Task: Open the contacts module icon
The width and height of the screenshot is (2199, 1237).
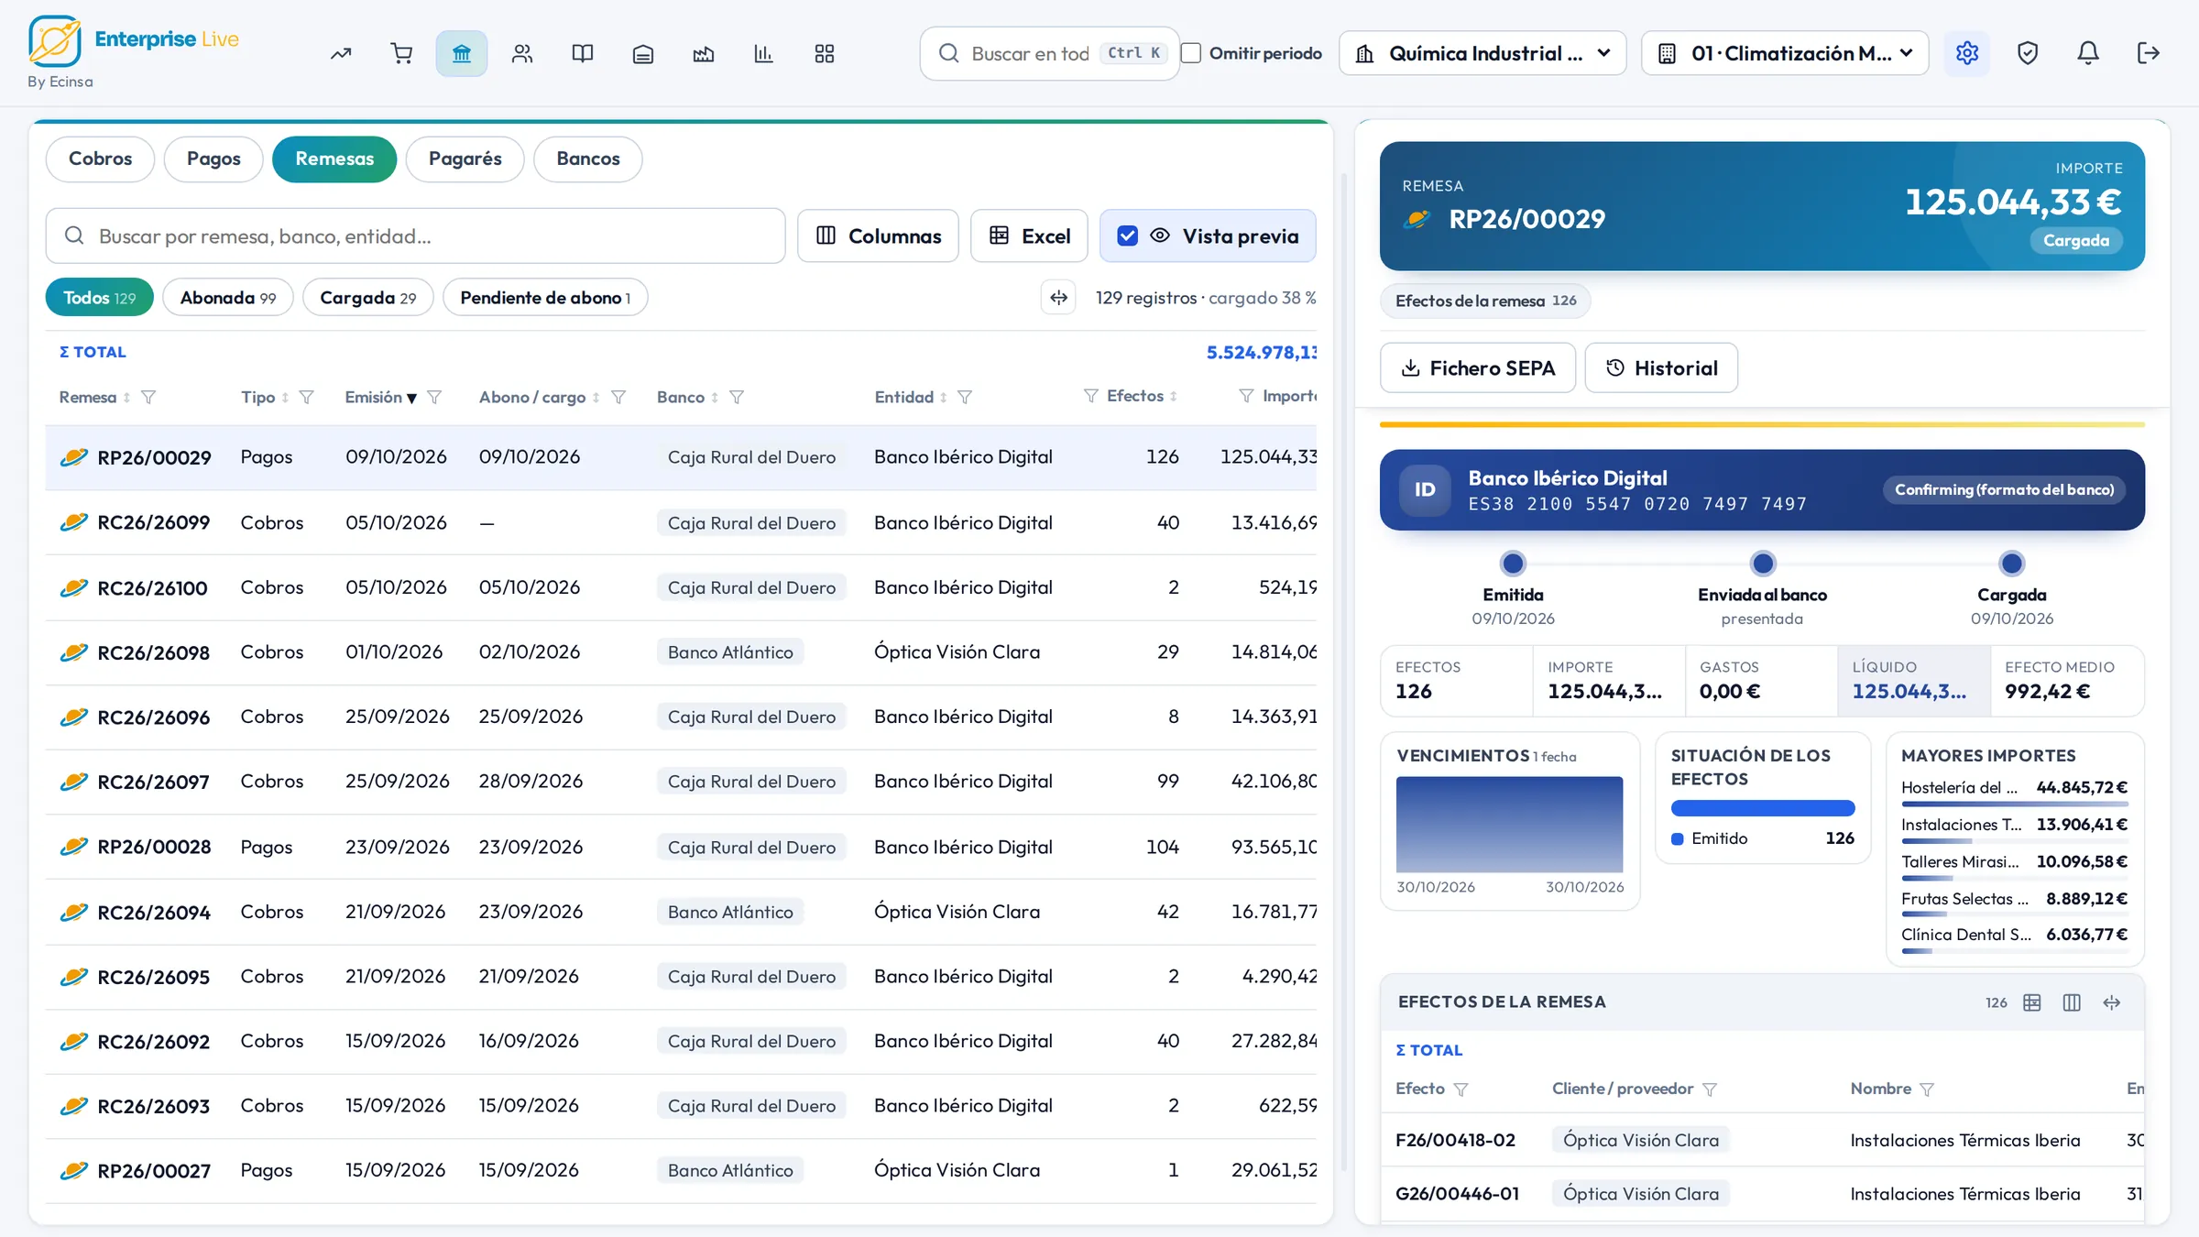Action: point(522,53)
